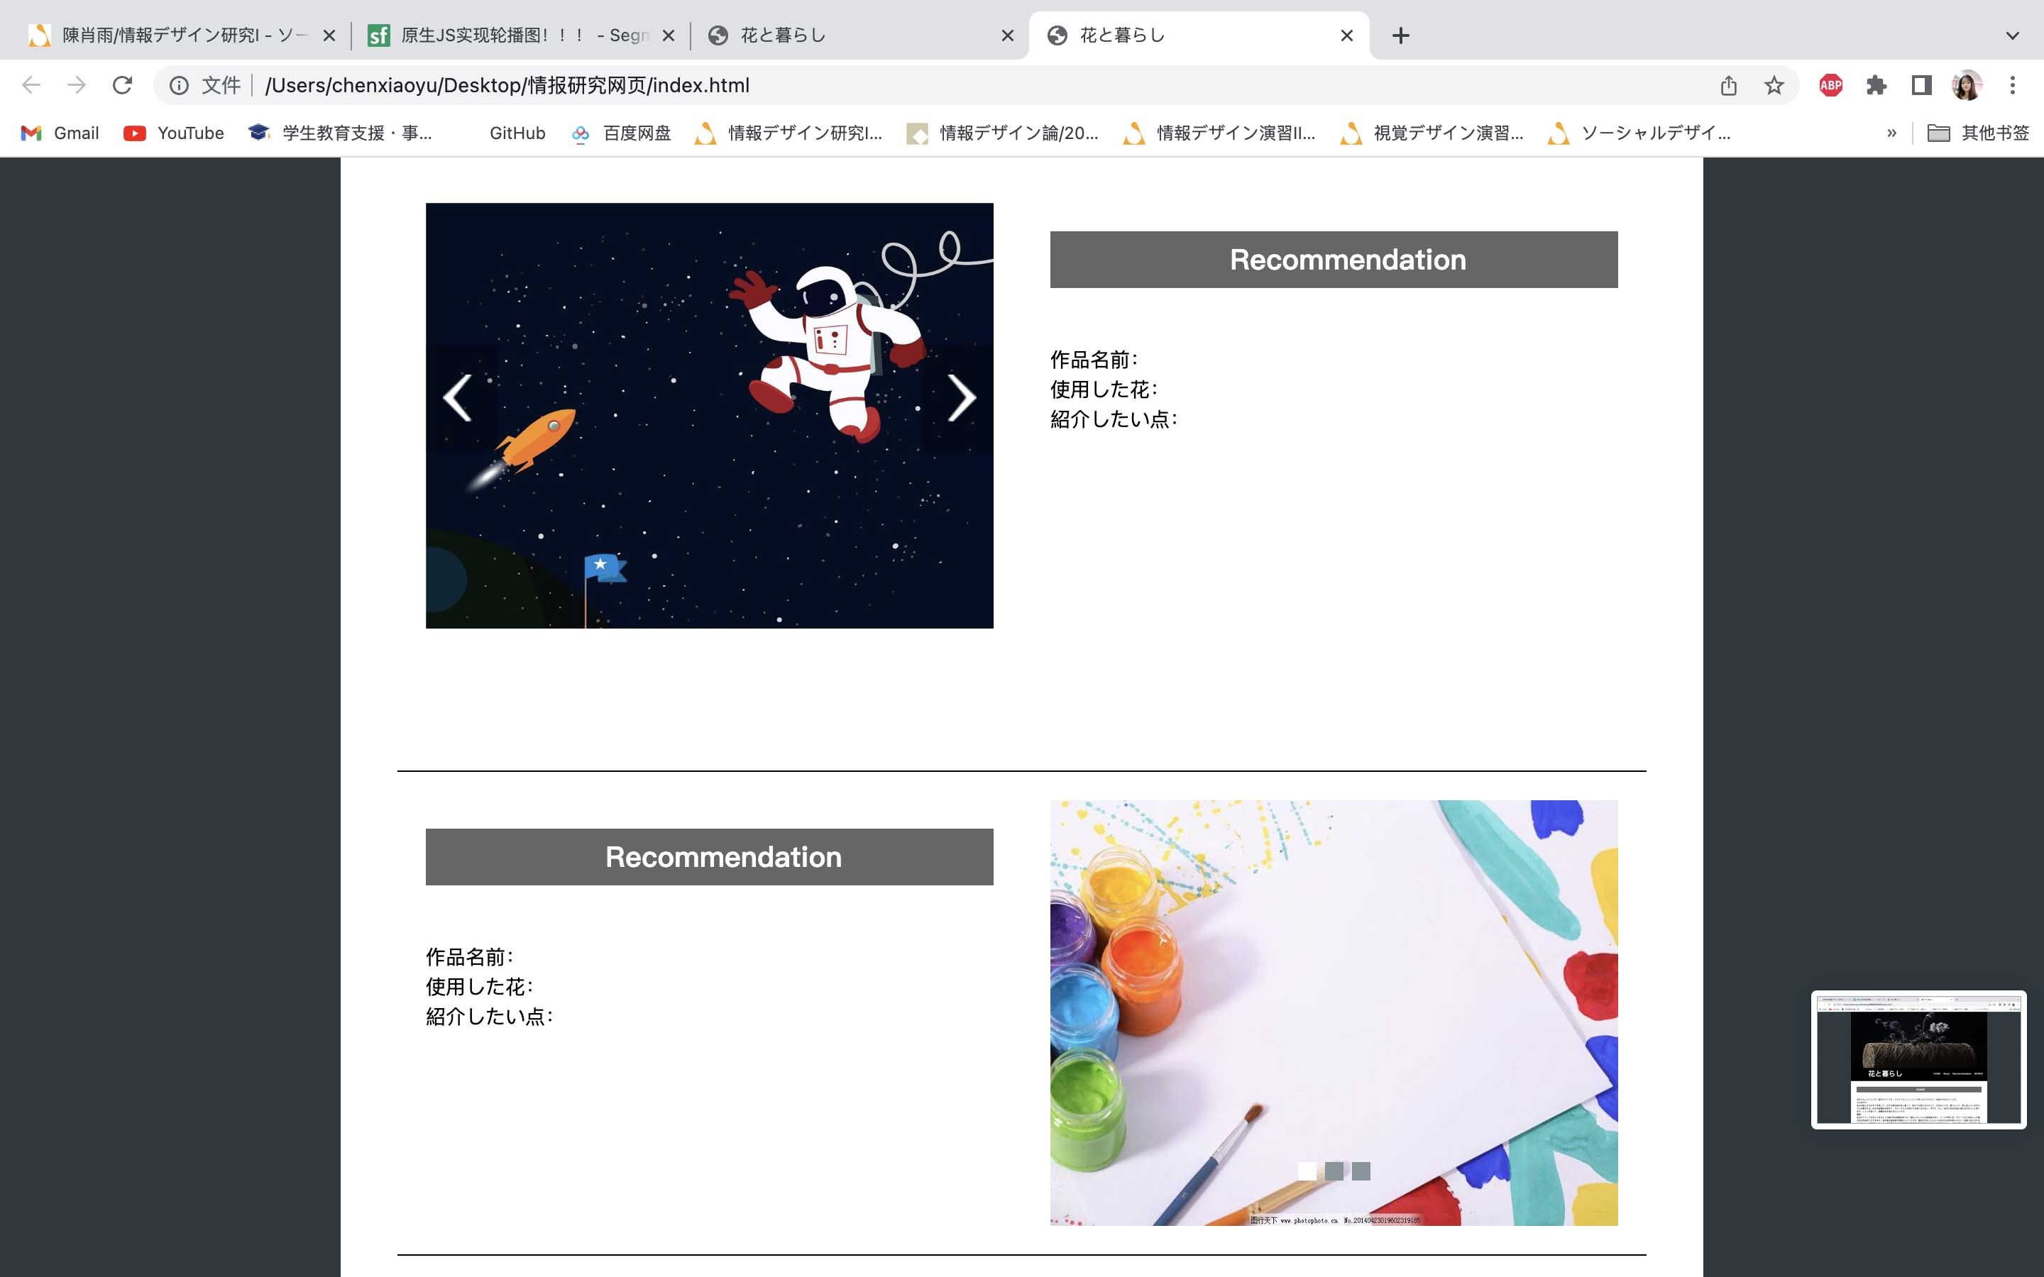This screenshot has height=1277, width=2044.
Task: Open the Extensions puzzle piece icon
Action: click(x=1876, y=85)
